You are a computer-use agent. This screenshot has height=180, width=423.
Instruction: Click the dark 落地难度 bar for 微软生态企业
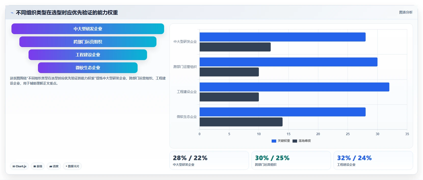[241, 122]
